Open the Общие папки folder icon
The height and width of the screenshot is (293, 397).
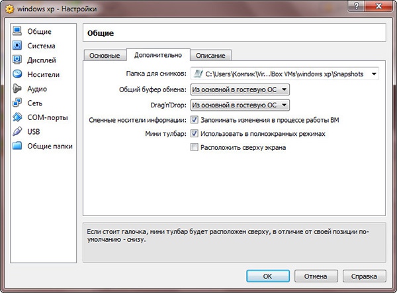17,146
